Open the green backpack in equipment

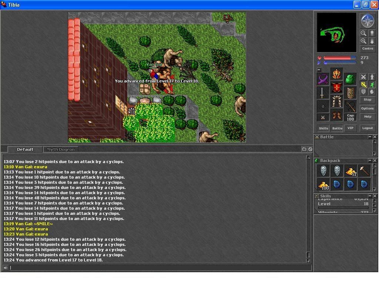(x=350, y=79)
